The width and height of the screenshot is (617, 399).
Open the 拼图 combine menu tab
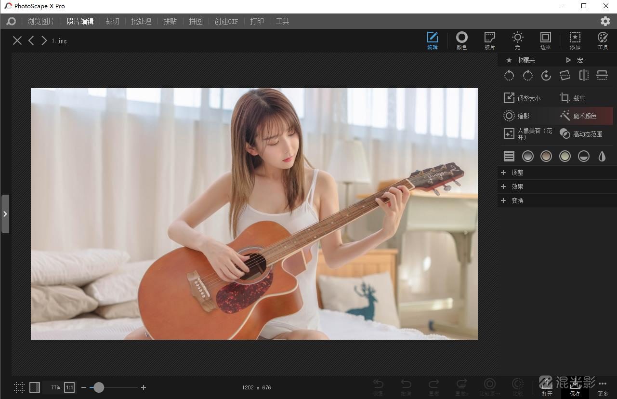[x=196, y=21]
